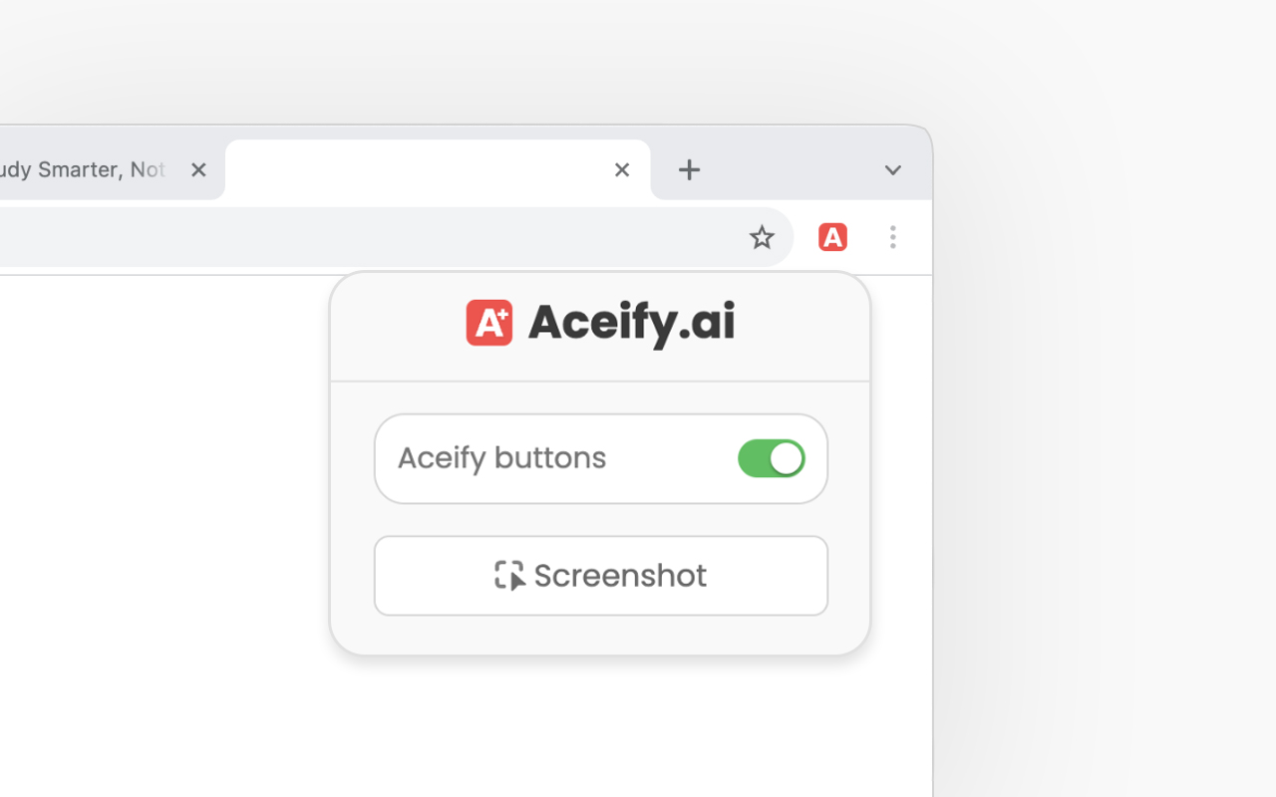Click the 'Aceify.ai' title text
This screenshot has width=1276, height=797.
tap(631, 322)
